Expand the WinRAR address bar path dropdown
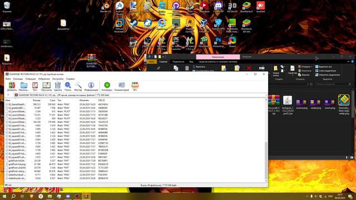The image size is (356, 200). coord(266,95)
